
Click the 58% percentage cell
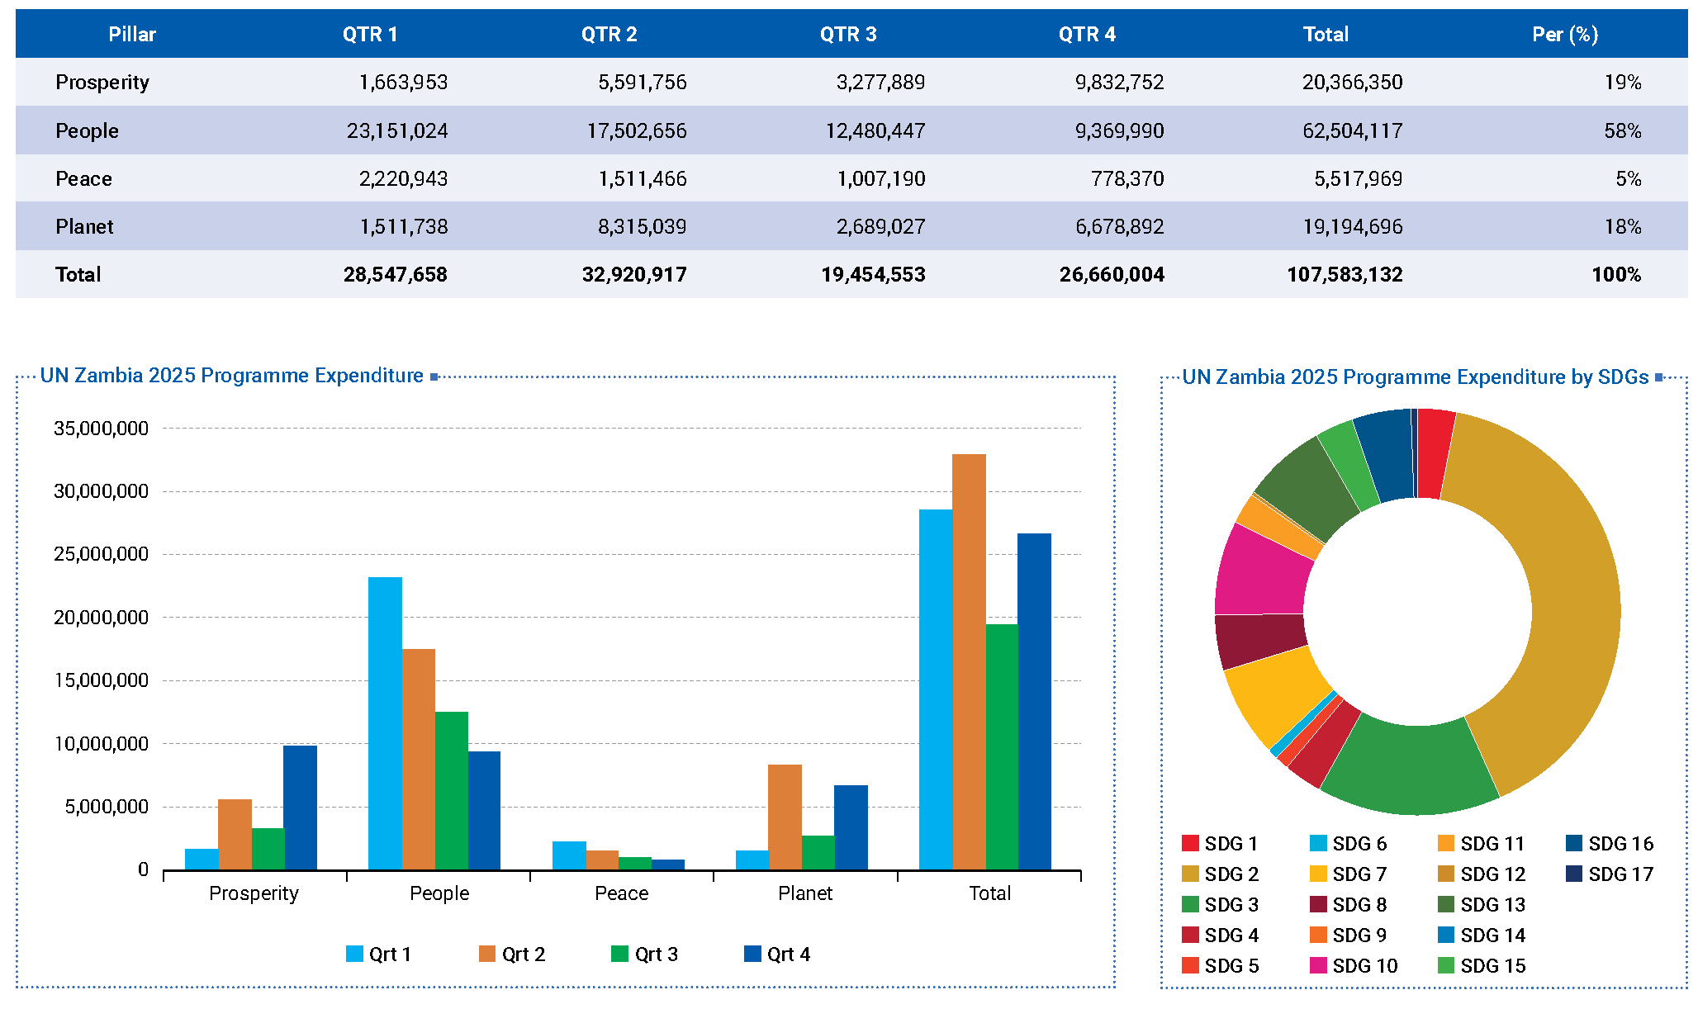pos(1623,130)
